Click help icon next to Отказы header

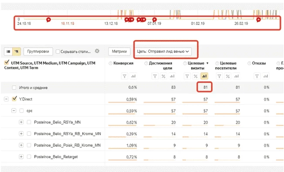point(249,63)
